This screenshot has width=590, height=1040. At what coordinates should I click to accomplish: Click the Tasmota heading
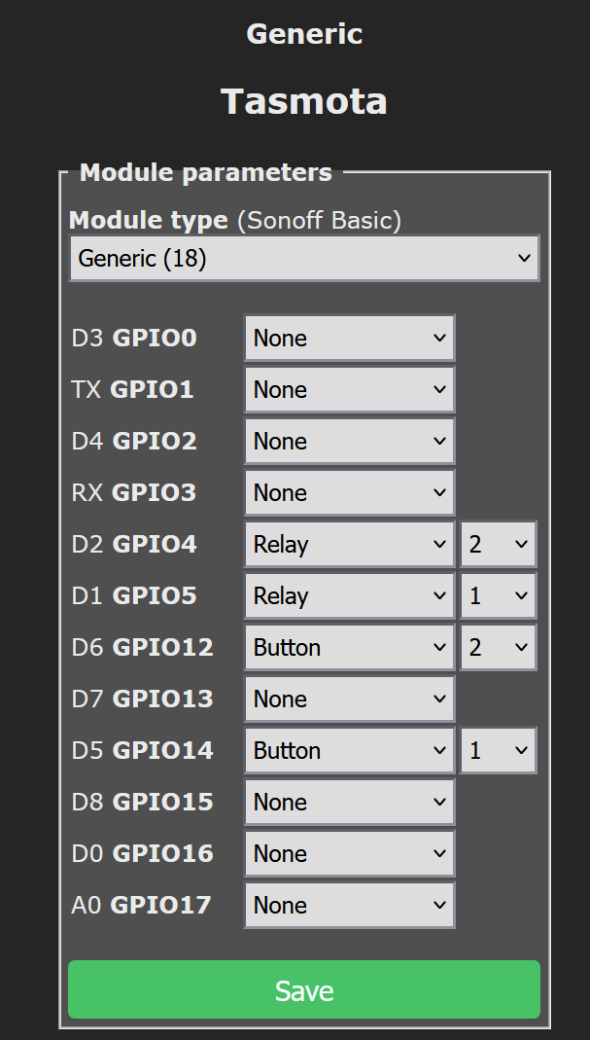pos(304,101)
